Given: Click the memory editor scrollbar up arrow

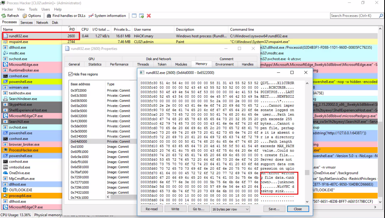Looking at the screenshot, I should pos(307,83).
